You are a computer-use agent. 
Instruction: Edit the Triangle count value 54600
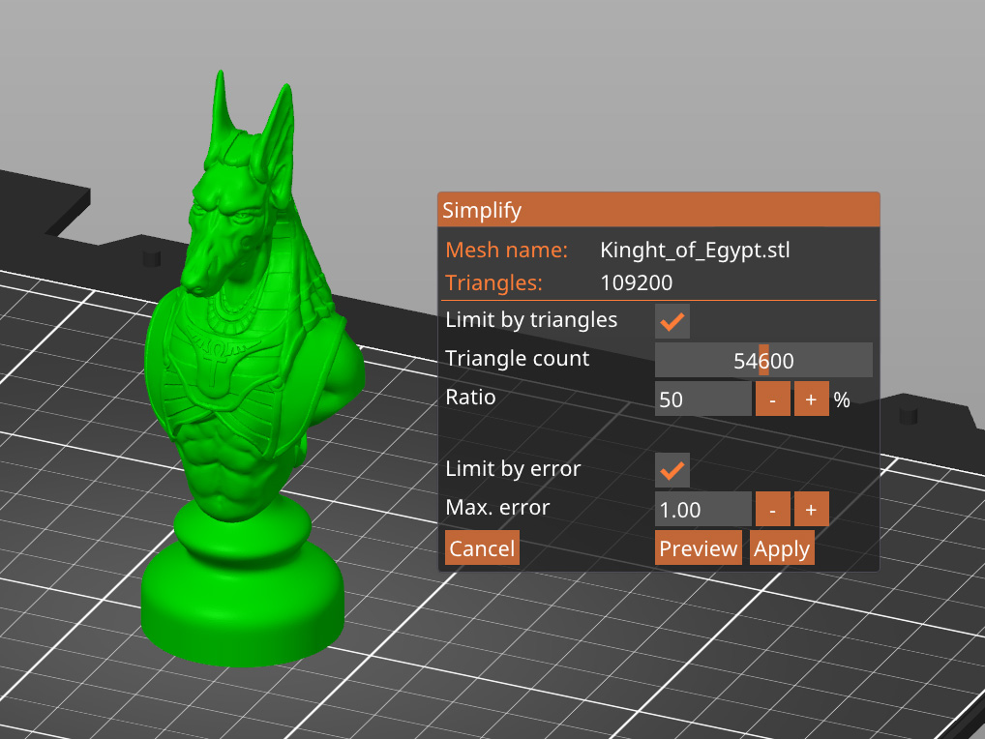(763, 359)
